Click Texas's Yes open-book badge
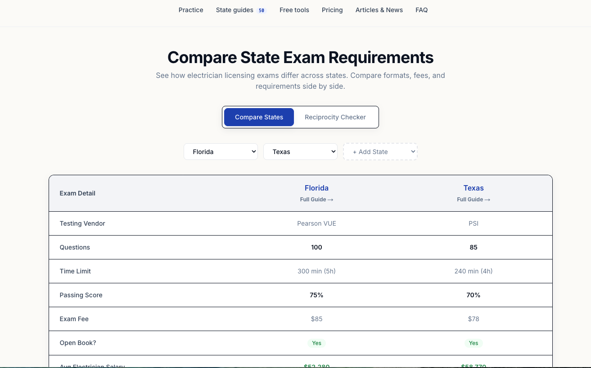This screenshot has width=591, height=368. [474, 343]
